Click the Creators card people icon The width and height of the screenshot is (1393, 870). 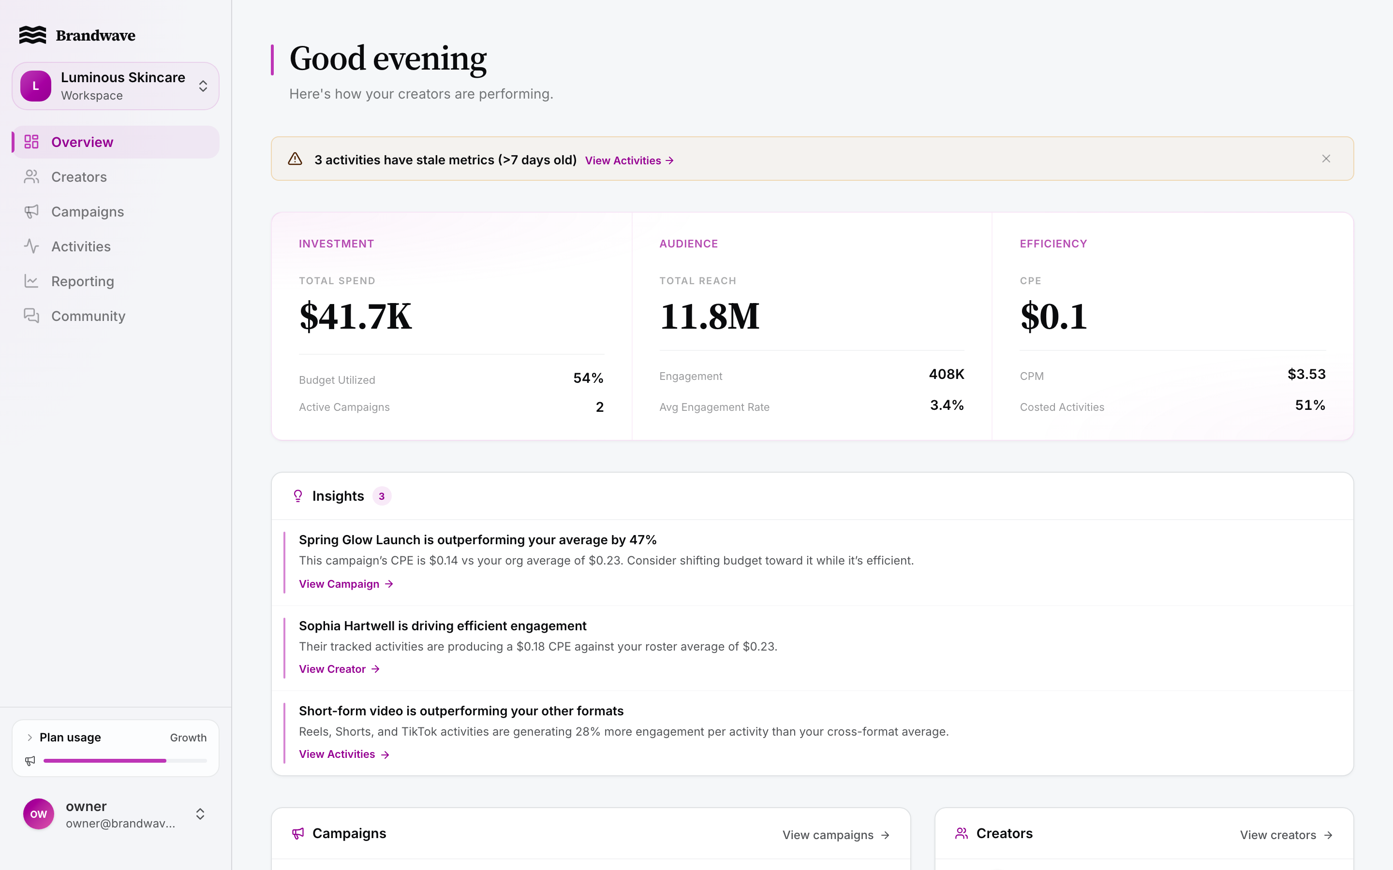[x=961, y=834]
